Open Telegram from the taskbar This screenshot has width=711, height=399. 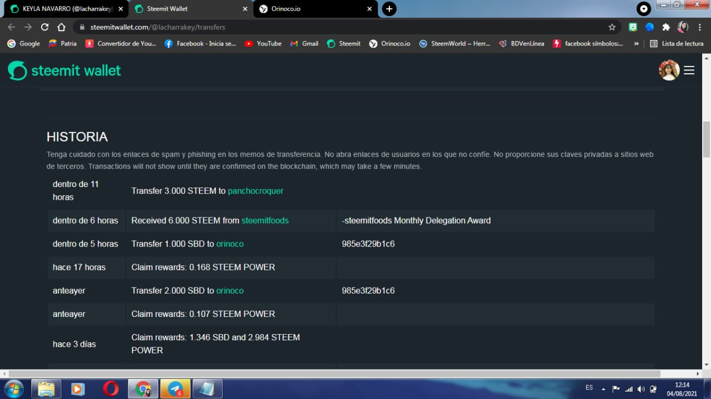click(x=176, y=388)
